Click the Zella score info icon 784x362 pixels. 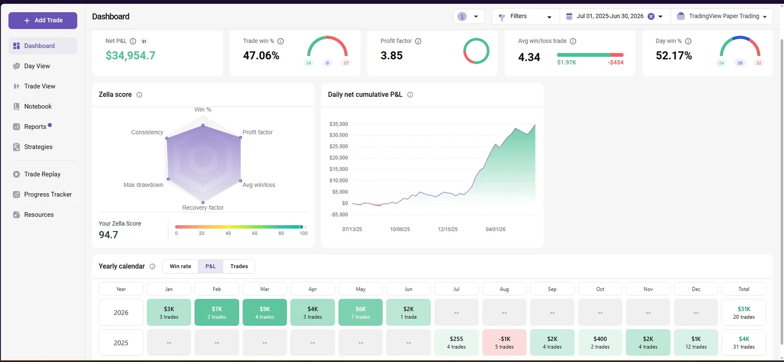click(x=139, y=95)
